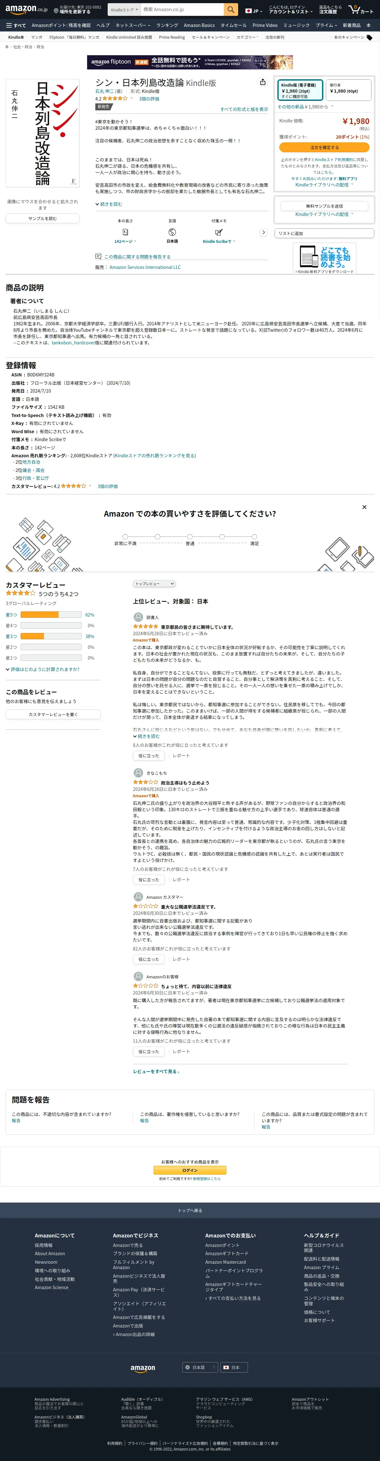Image resolution: width=380 pixels, height=1461 pixels.
Task: Open footer 日本語 language dropdown
Action: [x=200, y=1367]
